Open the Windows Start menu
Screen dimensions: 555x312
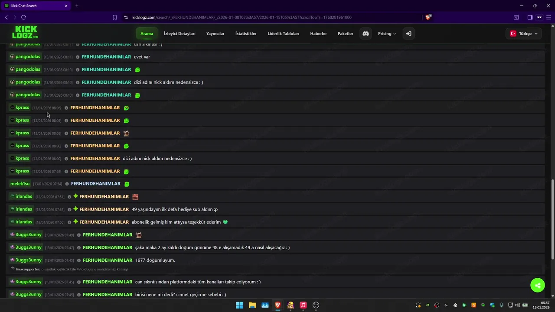click(x=239, y=305)
